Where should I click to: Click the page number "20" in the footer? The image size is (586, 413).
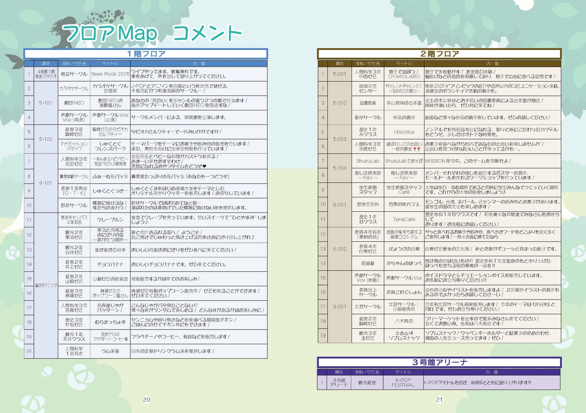pos(146,399)
